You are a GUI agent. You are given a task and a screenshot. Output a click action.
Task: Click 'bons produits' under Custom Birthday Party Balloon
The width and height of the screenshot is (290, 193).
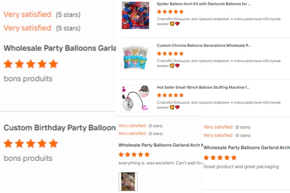[28, 158]
